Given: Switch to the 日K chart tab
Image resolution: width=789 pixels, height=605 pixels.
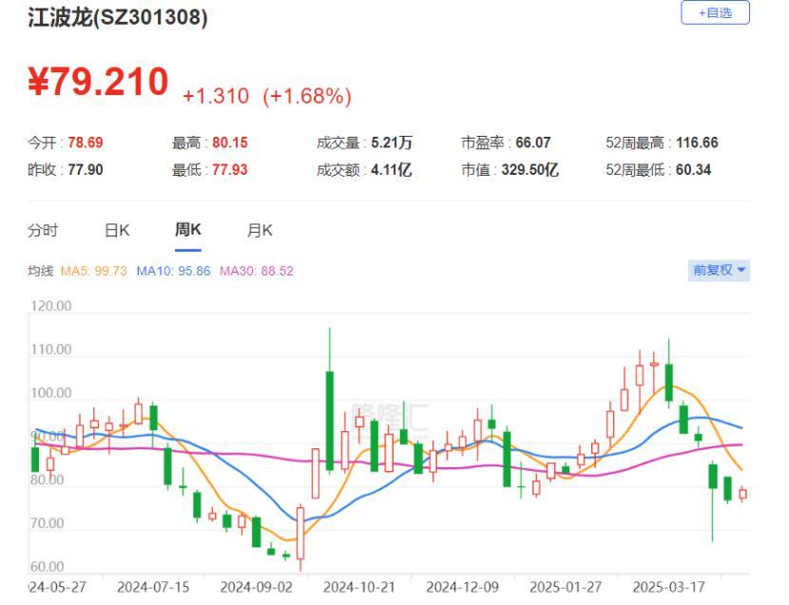Looking at the screenshot, I should [117, 231].
